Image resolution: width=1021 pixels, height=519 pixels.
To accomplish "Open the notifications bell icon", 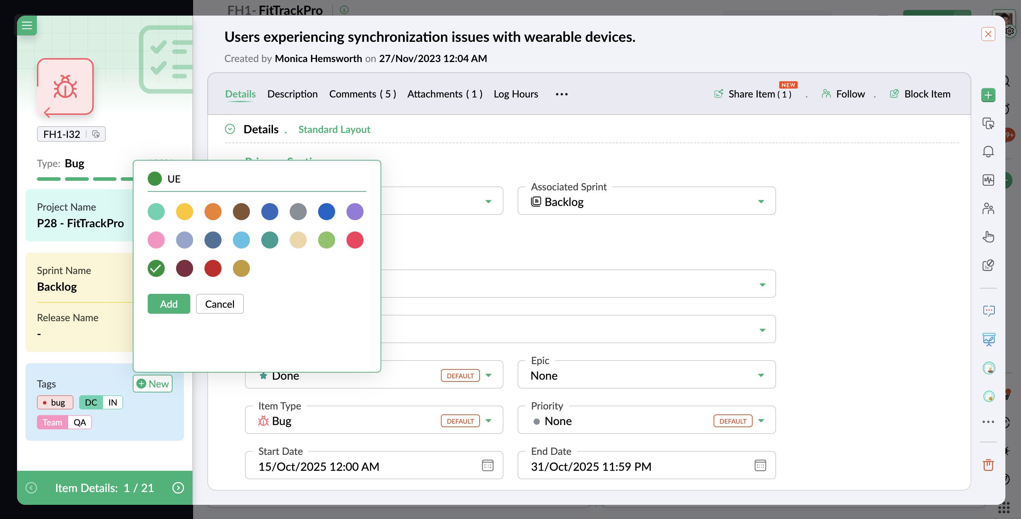I will point(988,152).
